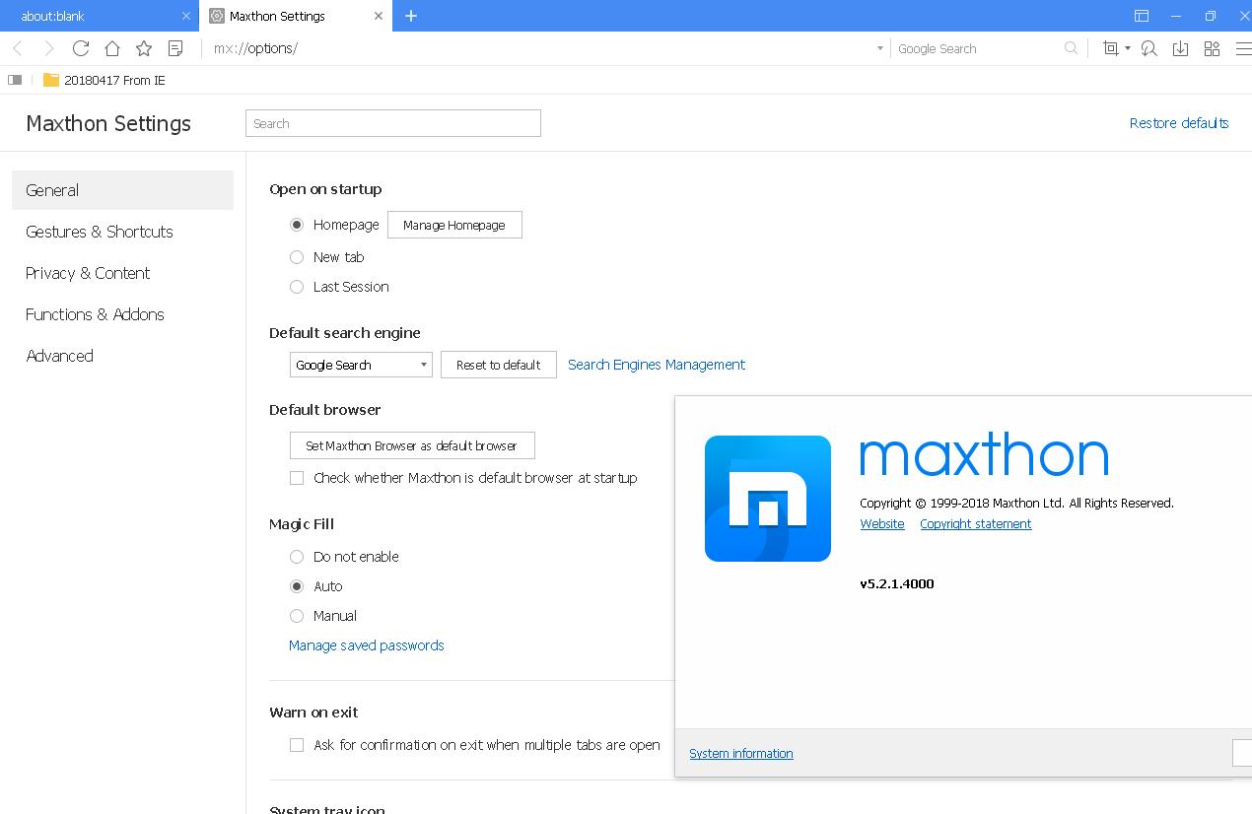The height and width of the screenshot is (814, 1252).
Task: Focus the Google Search toolbar box
Action: coord(976,48)
